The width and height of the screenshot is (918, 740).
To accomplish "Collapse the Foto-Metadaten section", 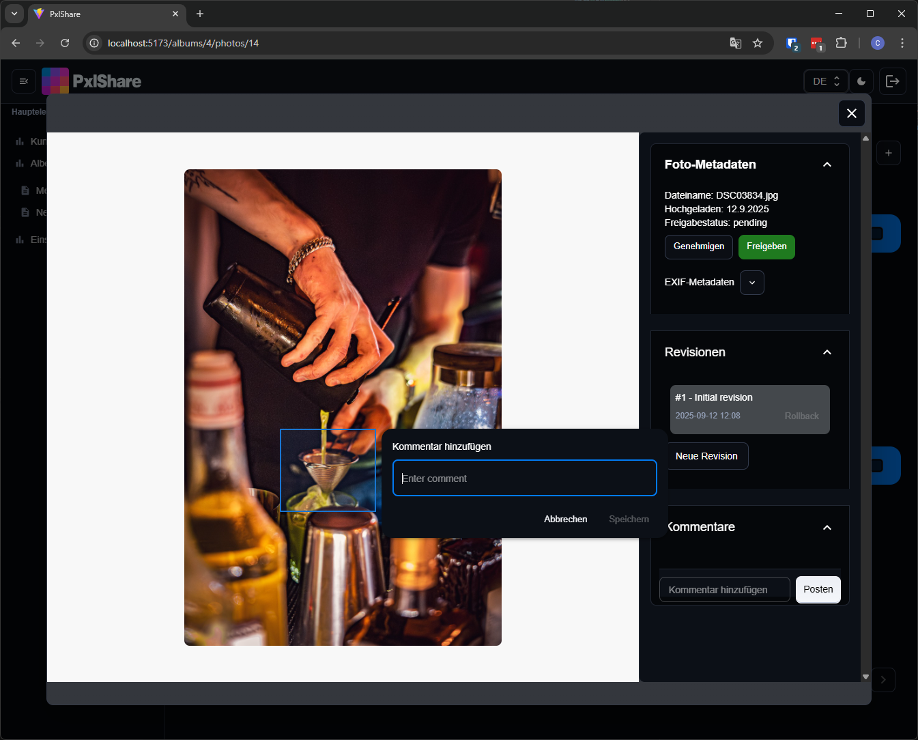I will coord(827,165).
